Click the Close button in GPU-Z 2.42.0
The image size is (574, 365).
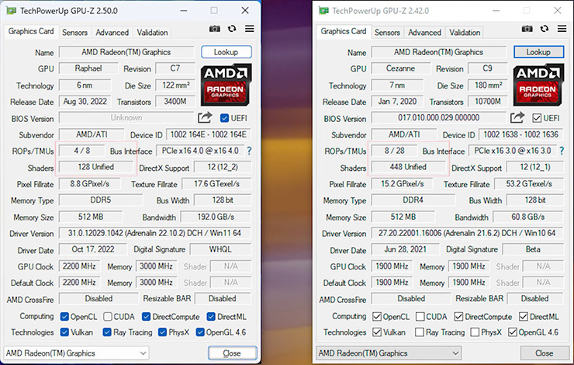pos(545,353)
